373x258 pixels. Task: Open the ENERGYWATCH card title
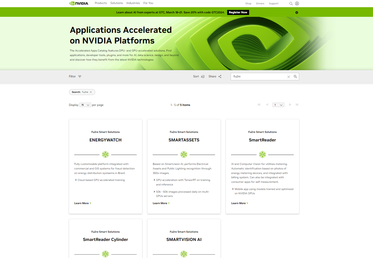(x=105, y=140)
